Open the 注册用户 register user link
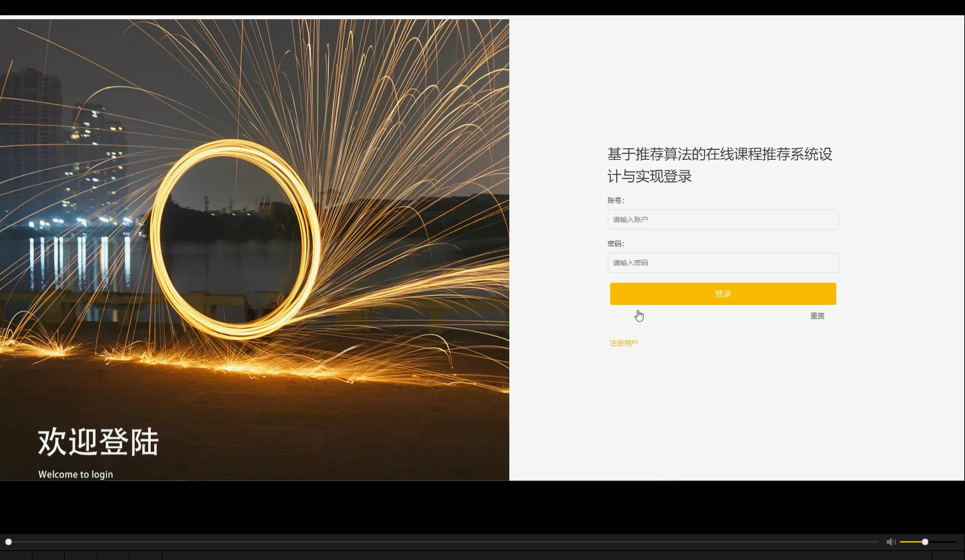The height and width of the screenshot is (560, 965). (x=624, y=343)
